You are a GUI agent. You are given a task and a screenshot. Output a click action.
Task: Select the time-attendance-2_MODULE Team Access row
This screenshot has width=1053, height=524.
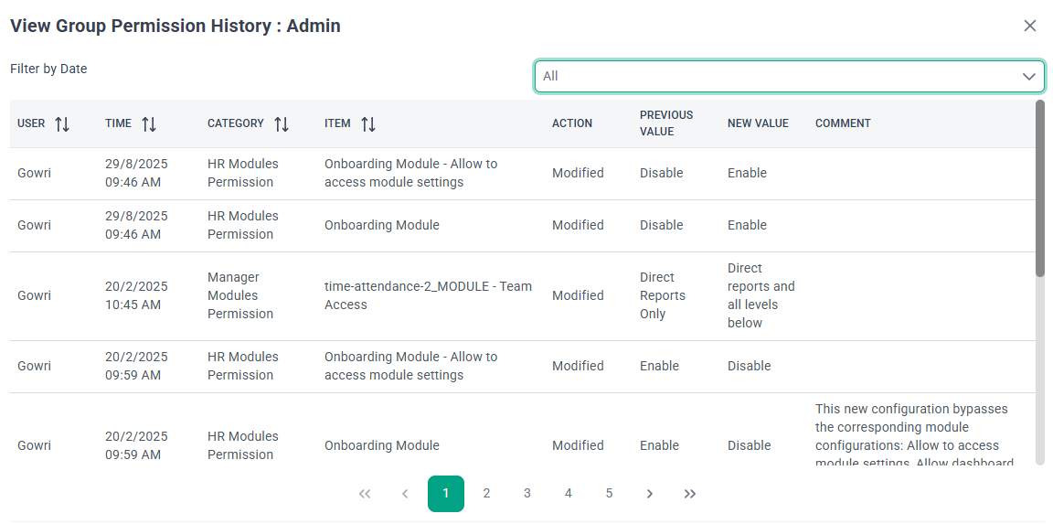point(428,295)
